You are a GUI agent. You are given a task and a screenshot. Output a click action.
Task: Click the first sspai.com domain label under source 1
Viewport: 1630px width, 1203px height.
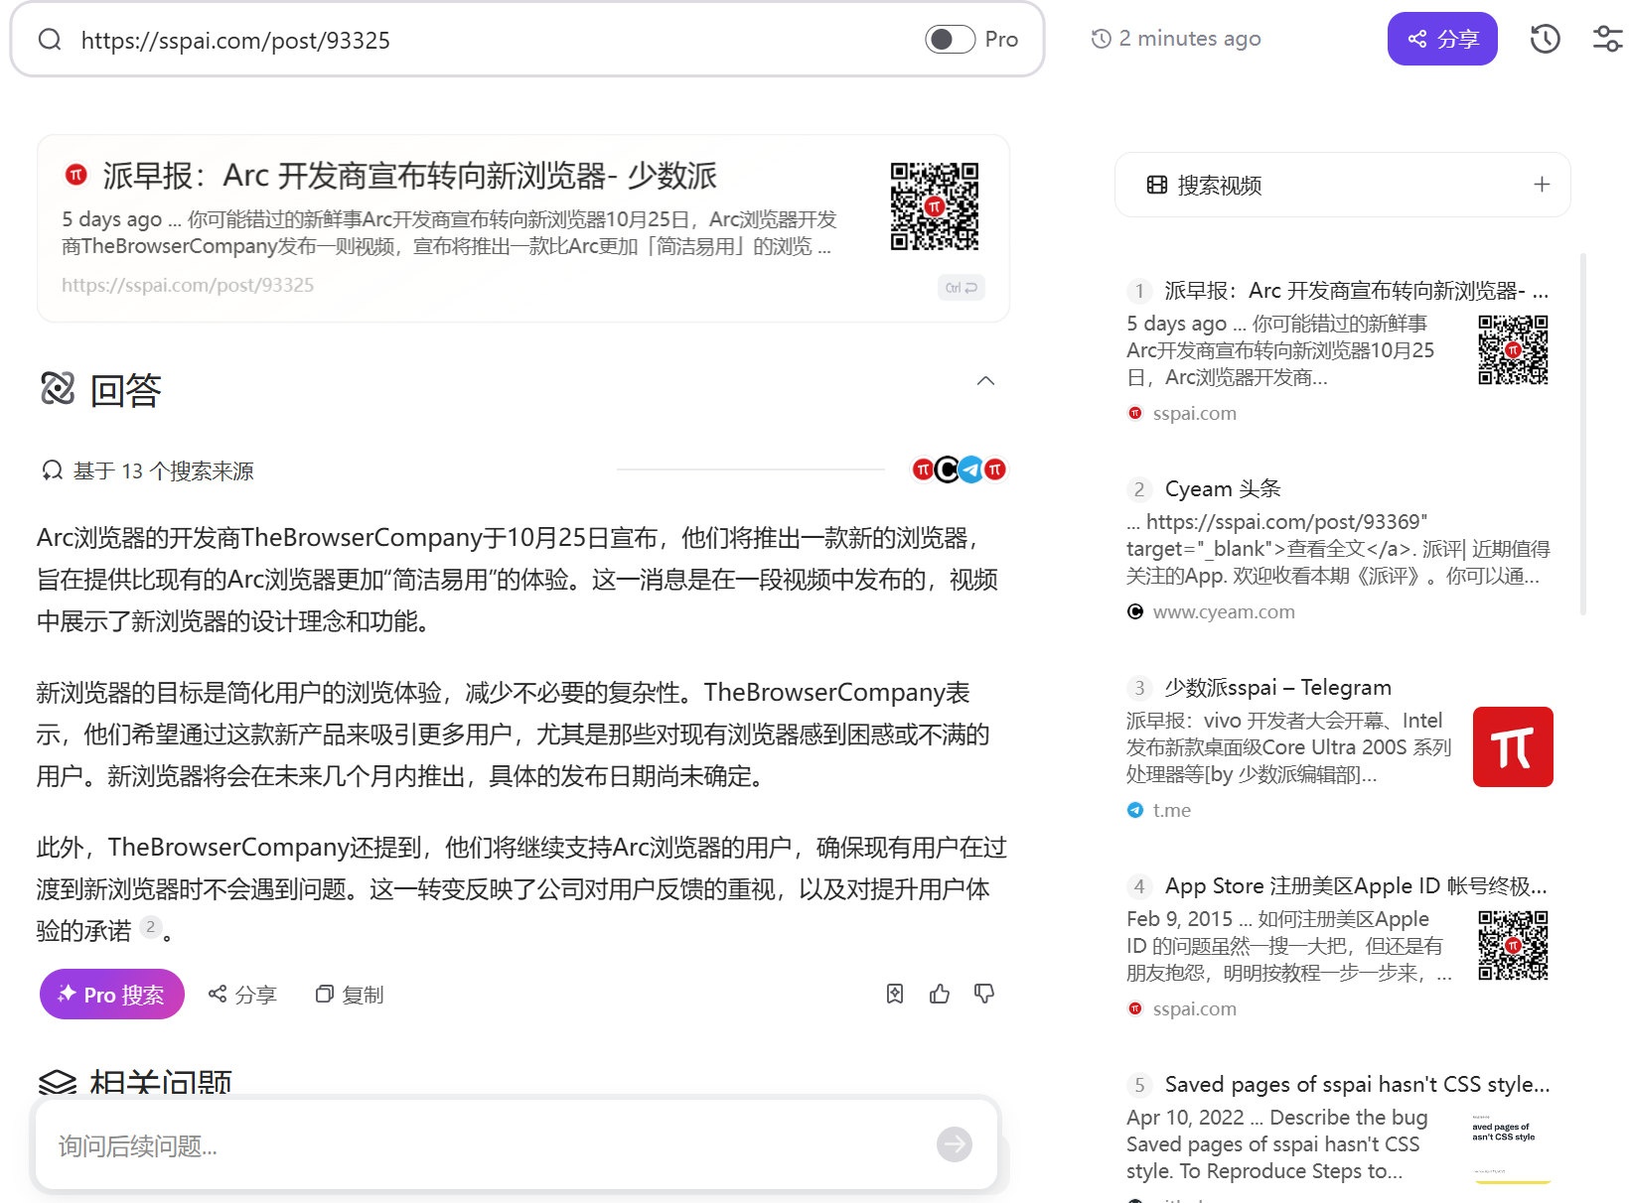click(1194, 413)
